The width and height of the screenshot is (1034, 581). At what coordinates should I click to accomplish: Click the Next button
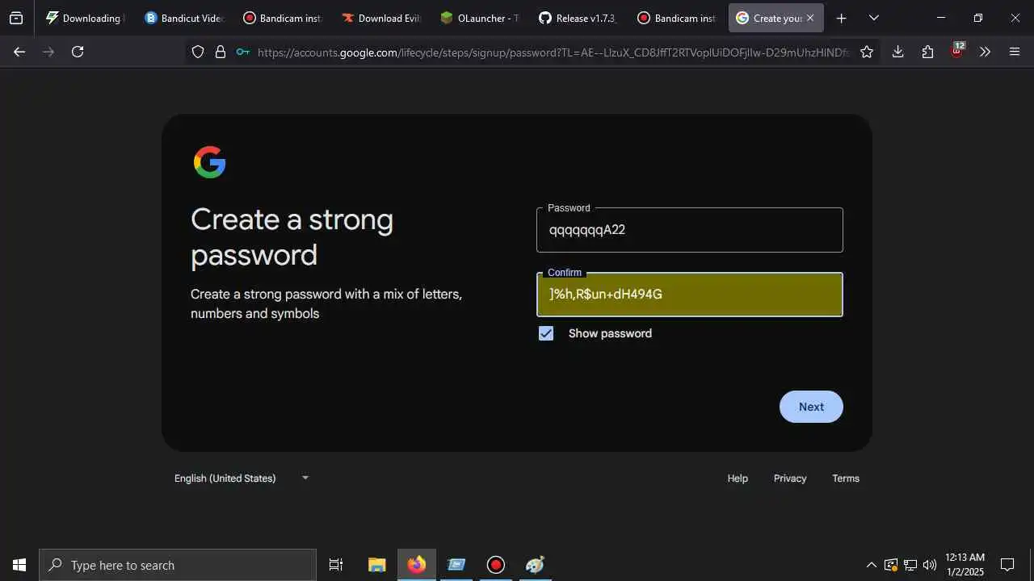coord(811,407)
